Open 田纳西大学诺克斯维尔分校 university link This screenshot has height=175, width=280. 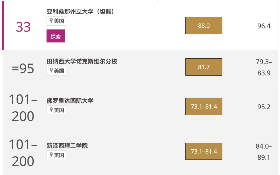82,61
